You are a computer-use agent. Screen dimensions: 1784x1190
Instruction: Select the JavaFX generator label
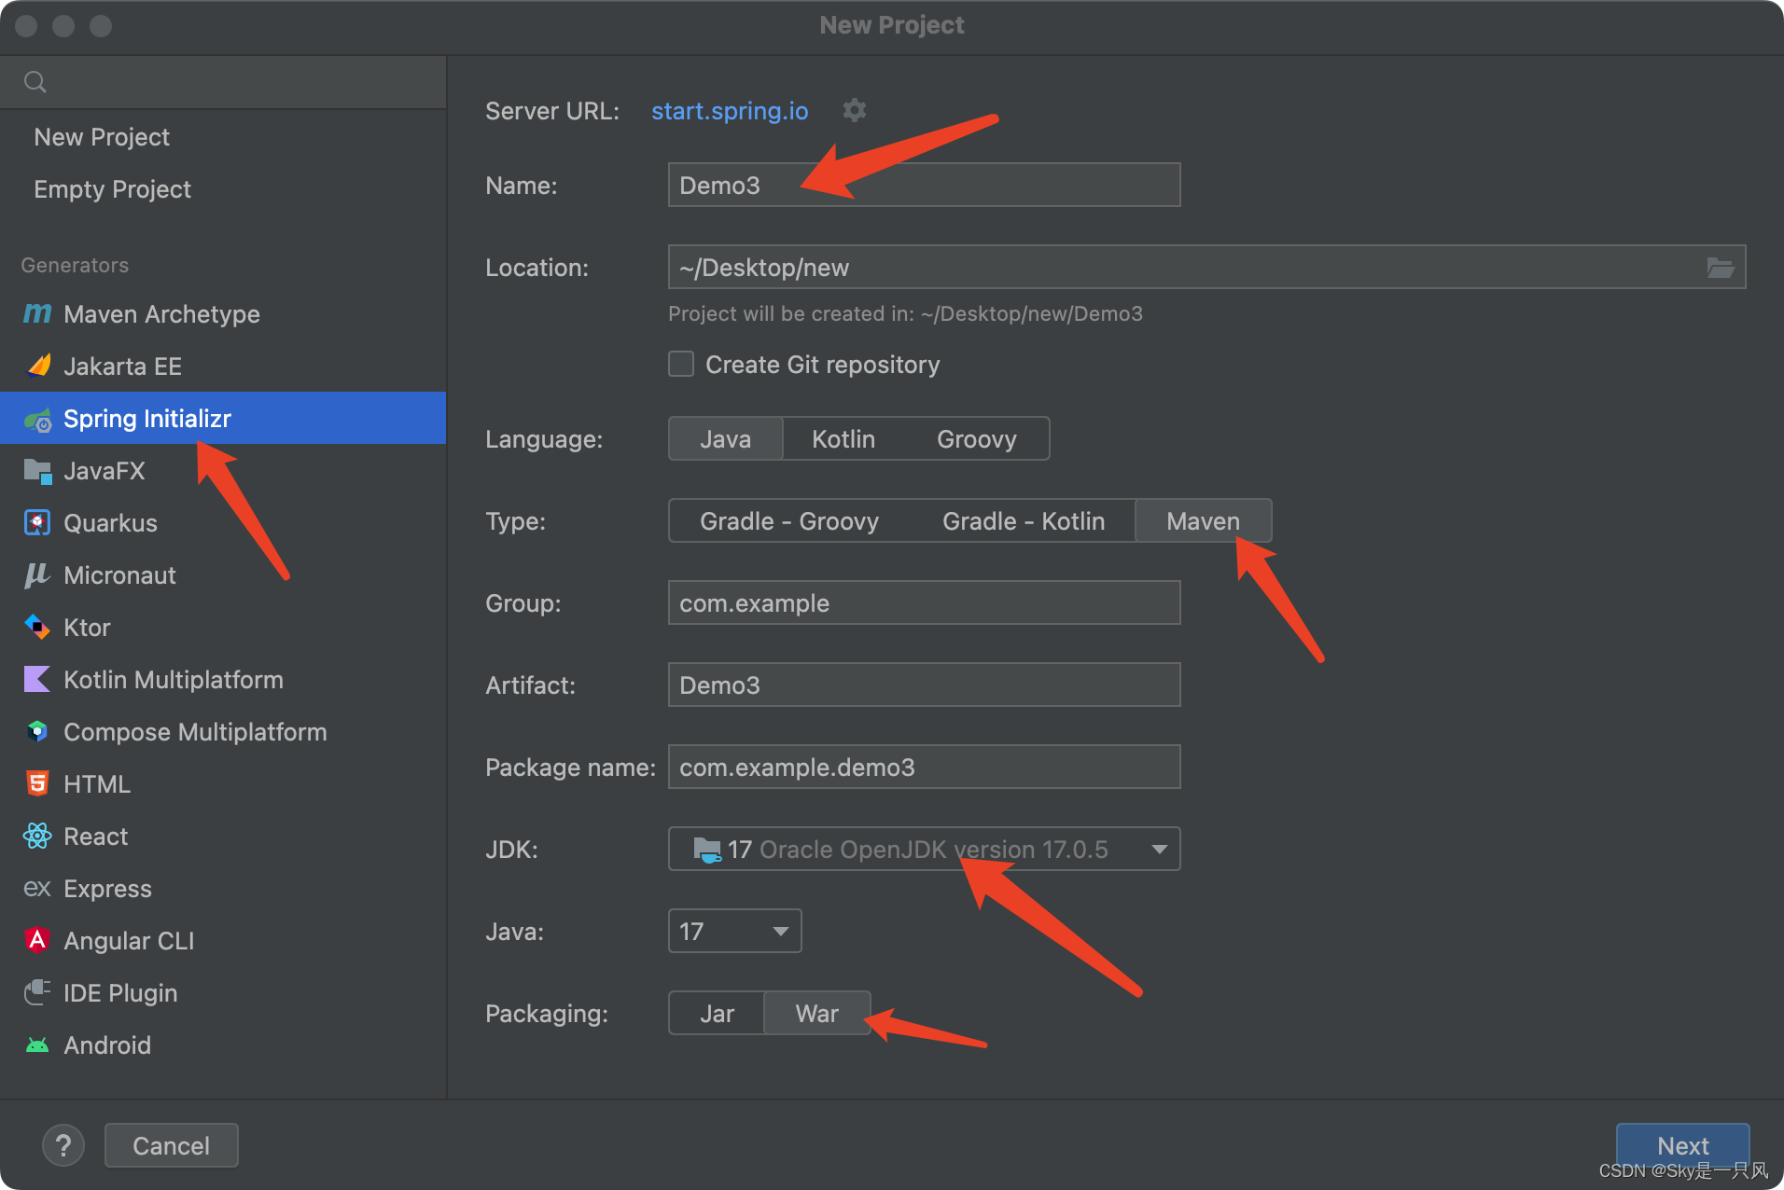(105, 471)
